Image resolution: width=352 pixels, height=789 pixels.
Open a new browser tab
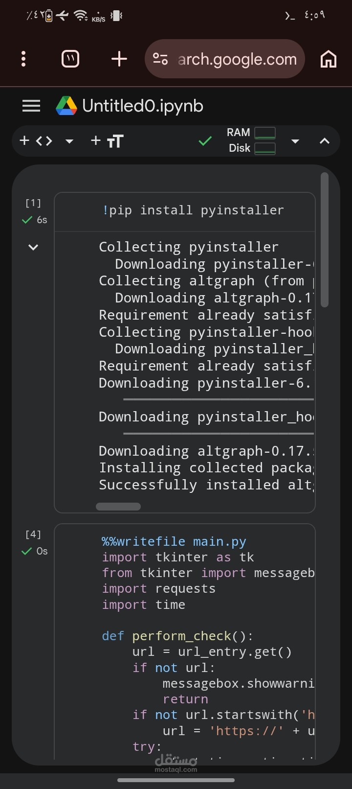(119, 59)
